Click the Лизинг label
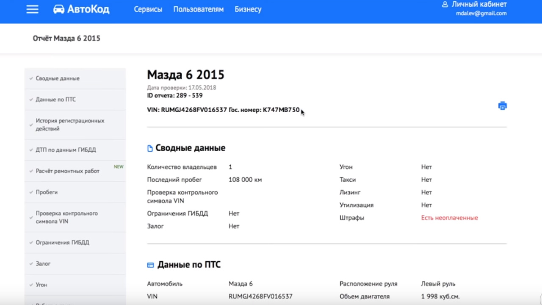This screenshot has height=305, width=542. point(350,192)
